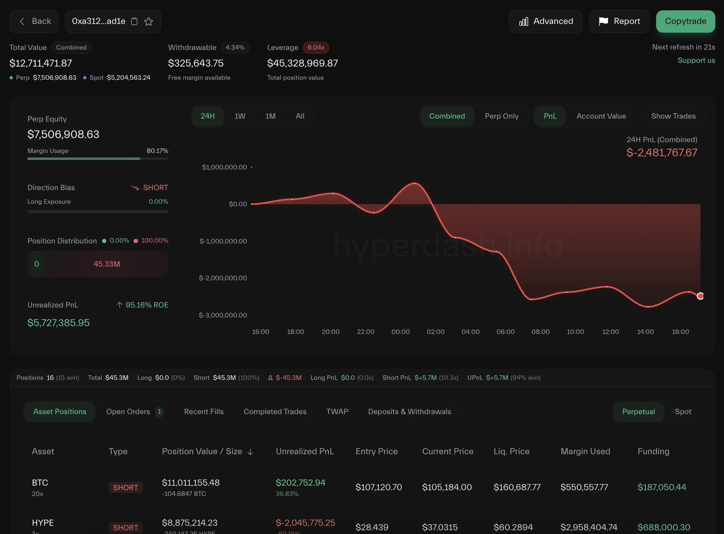
Task: Switch chart to Account Value mode
Action: pos(601,116)
